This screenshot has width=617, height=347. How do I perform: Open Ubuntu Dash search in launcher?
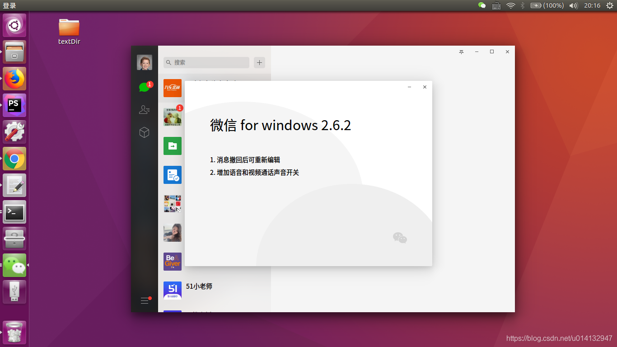point(14,25)
